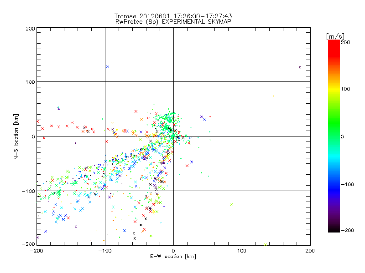Click the 'E-W location [km]' axis label
The image size is (365, 273).
tap(173, 257)
